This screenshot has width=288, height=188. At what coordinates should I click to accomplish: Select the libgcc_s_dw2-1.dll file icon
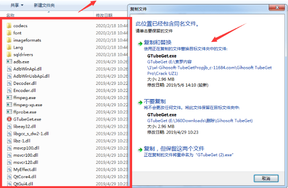point(9,134)
